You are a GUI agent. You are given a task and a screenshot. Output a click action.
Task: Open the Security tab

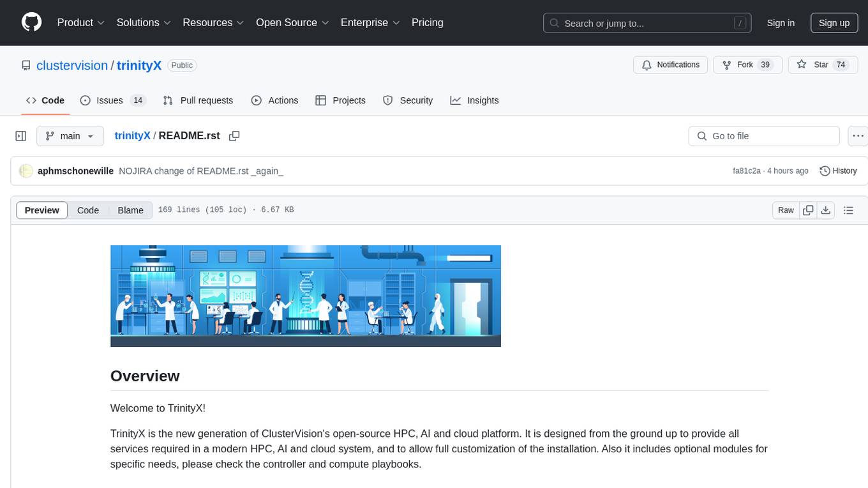tap(408, 100)
